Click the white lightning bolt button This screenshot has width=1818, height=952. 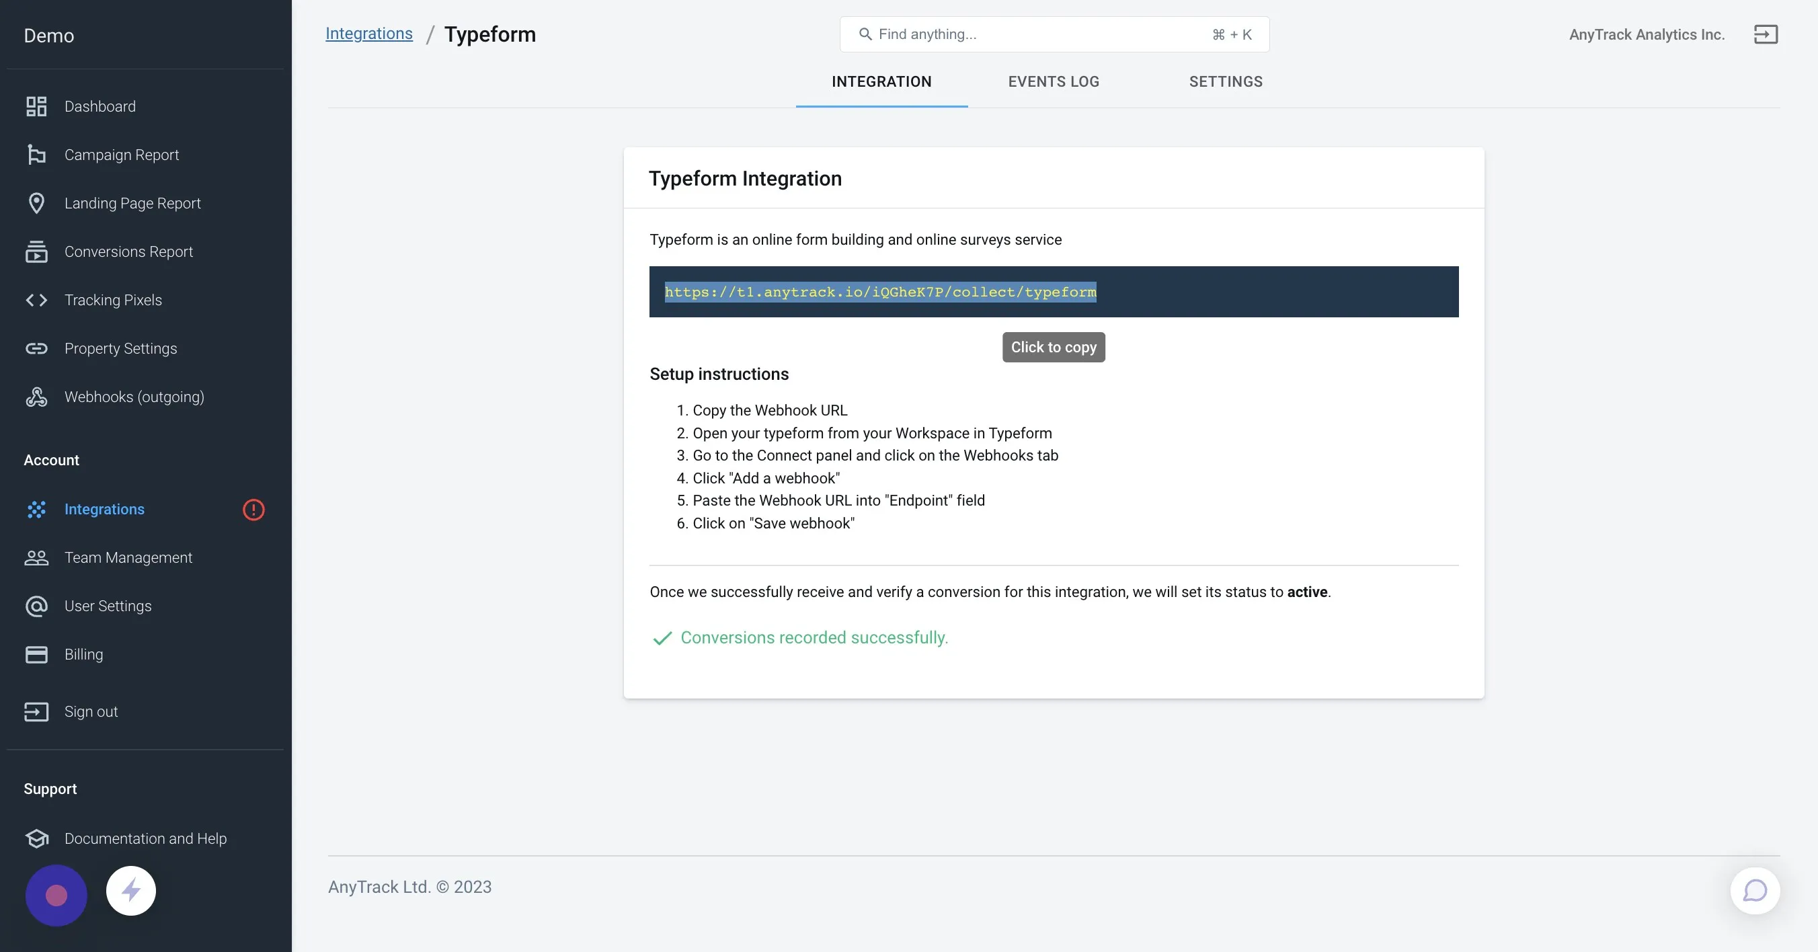(x=131, y=891)
